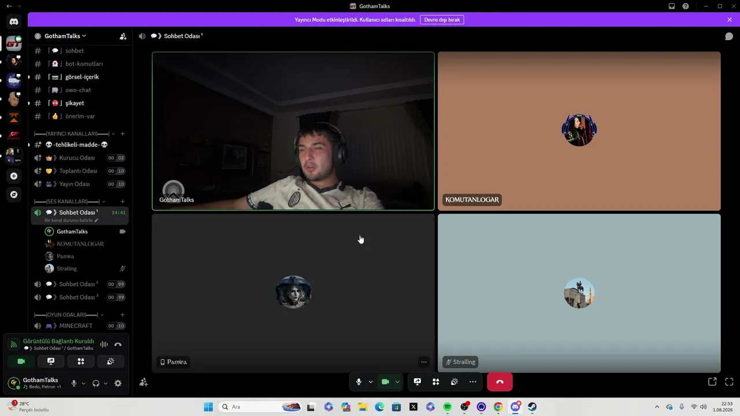Open Discord direct messages home
Screen dimensions: 740x416
[x=14, y=21]
